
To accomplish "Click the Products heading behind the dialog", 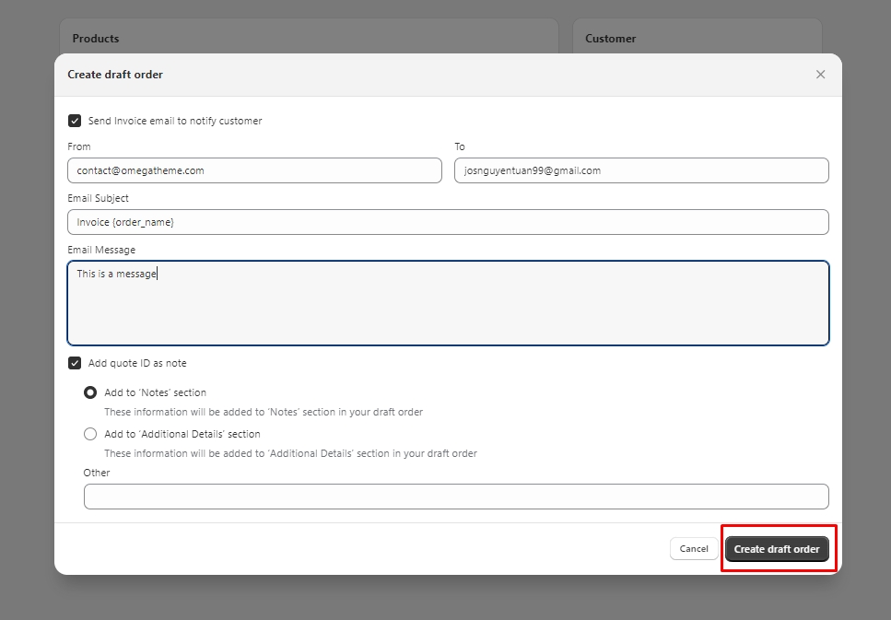I will click(96, 39).
